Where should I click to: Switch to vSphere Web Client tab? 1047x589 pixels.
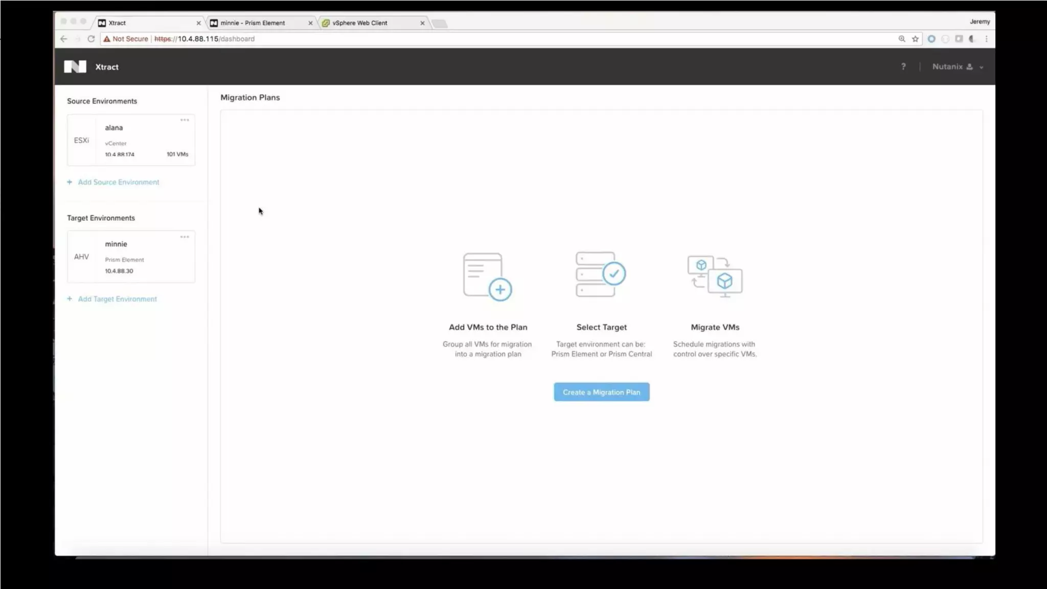coord(360,23)
